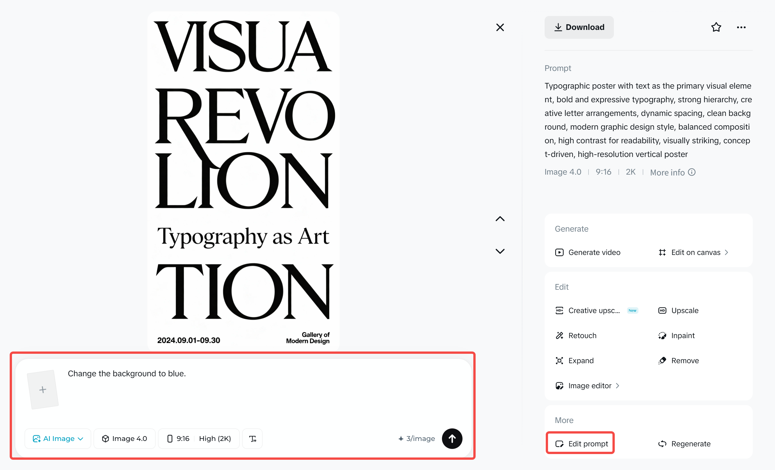Click the Download button
This screenshot has height=470, width=775.
pyautogui.click(x=579, y=27)
